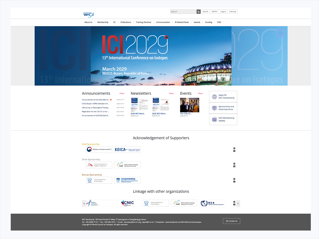Screen dimensions: 319x239
Task: Open the Membership menu
Action: pos(103,22)
